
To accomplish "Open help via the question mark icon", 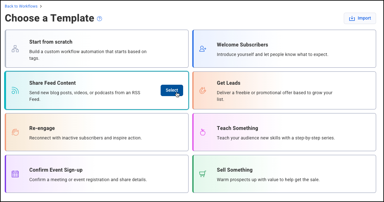I will coord(99,19).
